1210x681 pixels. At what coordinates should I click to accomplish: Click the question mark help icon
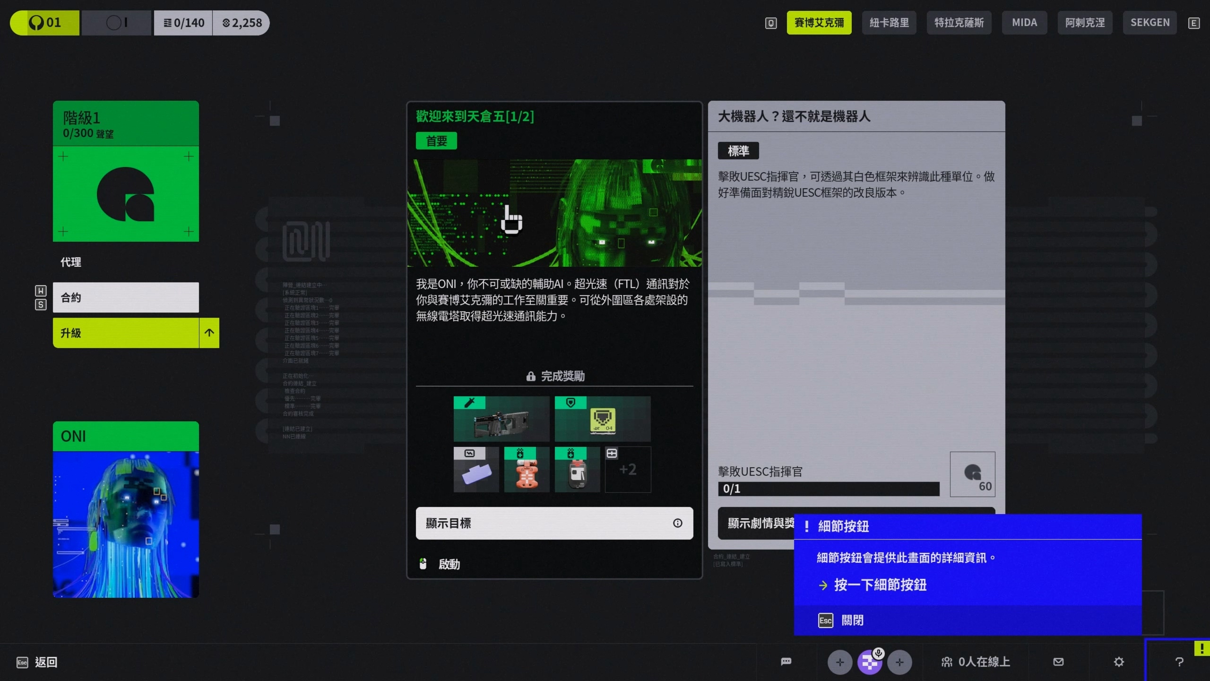point(1179,662)
